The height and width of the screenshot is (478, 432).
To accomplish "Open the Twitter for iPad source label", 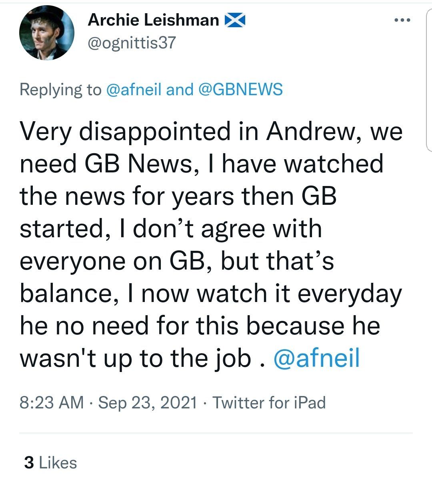I will coord(269,402).
